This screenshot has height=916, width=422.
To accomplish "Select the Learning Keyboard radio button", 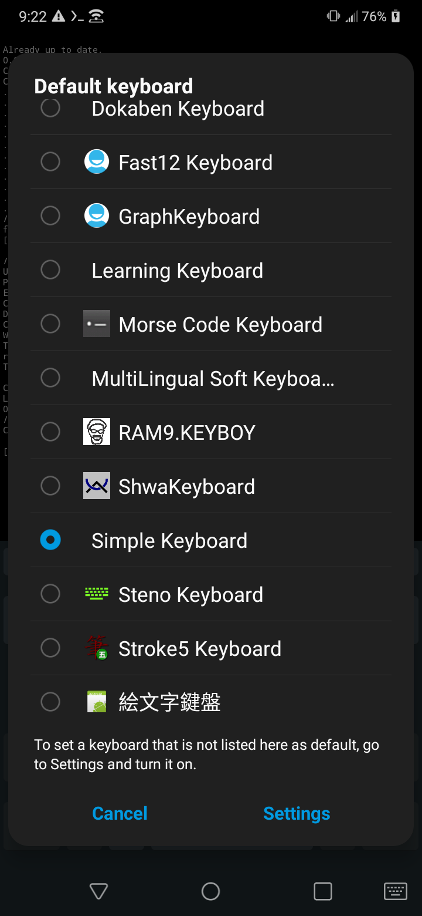I will click(50, 270).
